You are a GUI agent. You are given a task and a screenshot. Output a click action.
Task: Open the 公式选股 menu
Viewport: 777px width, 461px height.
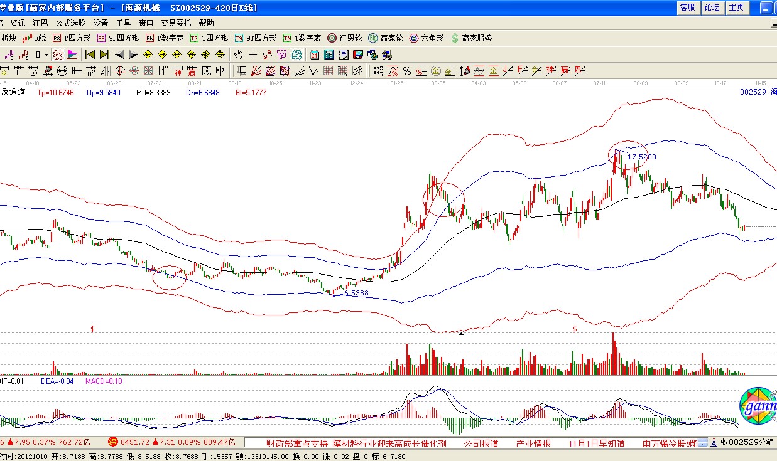coord(70,23)
